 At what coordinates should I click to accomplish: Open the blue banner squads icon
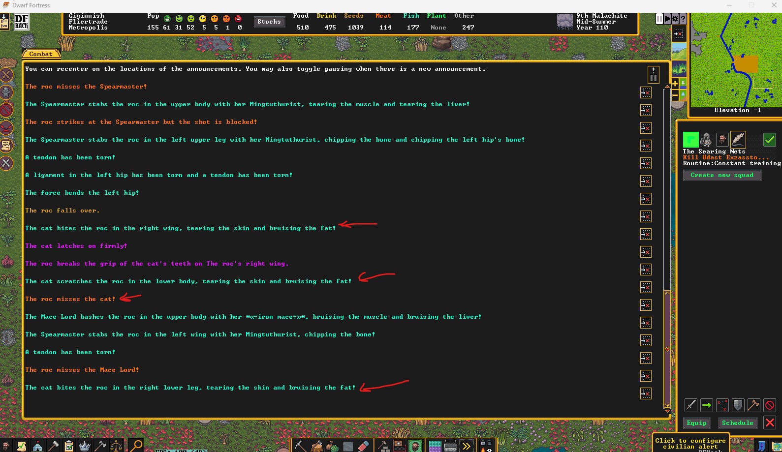tap(762, 446)
